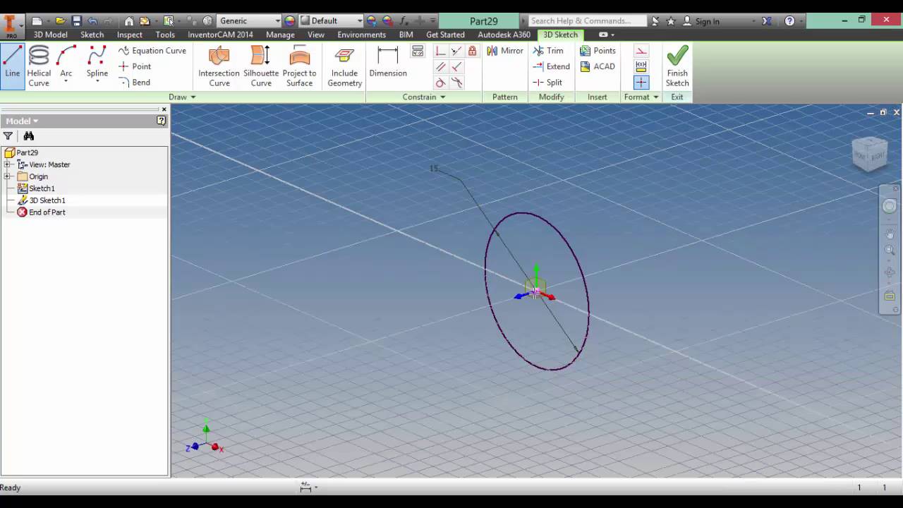Select the Line tool
This screenshot has width=903, height=508.
13,66
